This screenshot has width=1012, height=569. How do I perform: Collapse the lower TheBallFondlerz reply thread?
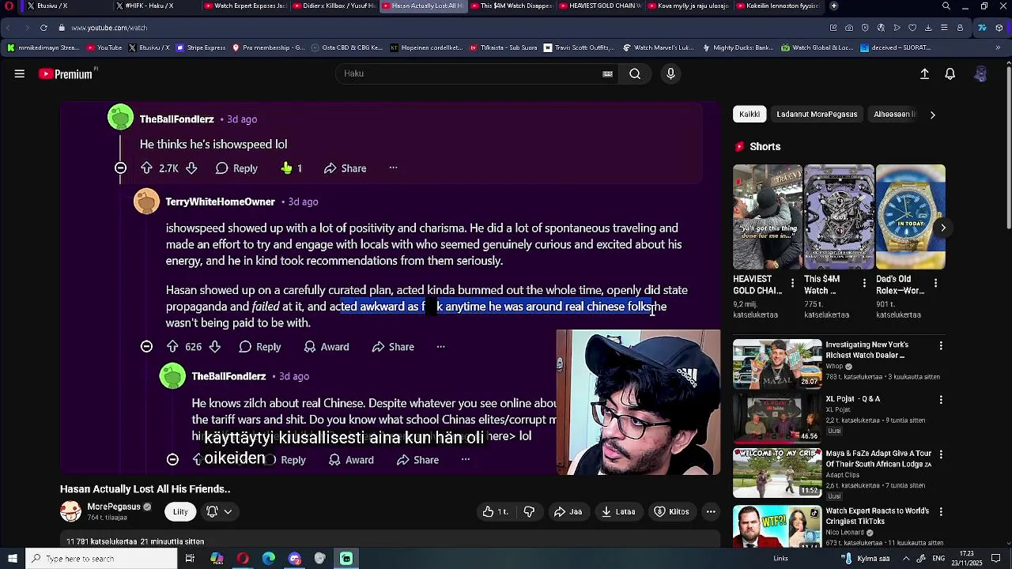pyautogui.click(x=172, y=460)
